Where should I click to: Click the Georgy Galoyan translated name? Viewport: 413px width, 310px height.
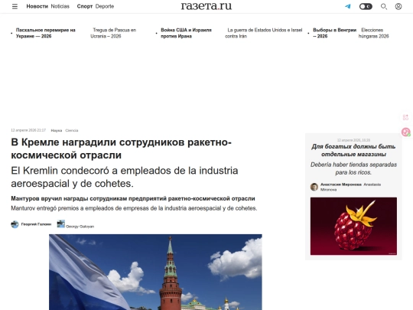80,227
